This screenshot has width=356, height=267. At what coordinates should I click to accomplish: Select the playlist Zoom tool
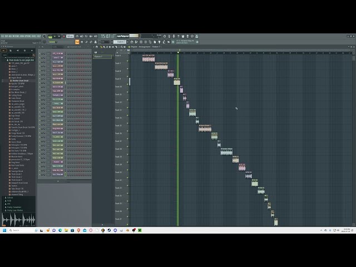tap(122, 47)
